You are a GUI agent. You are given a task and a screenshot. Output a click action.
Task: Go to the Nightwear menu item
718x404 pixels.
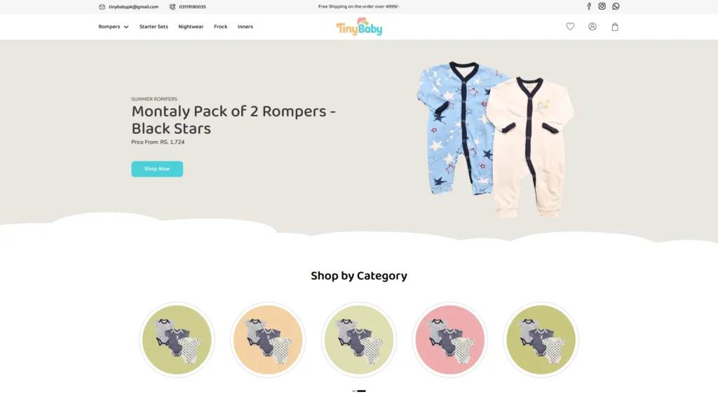pos(191,27)
